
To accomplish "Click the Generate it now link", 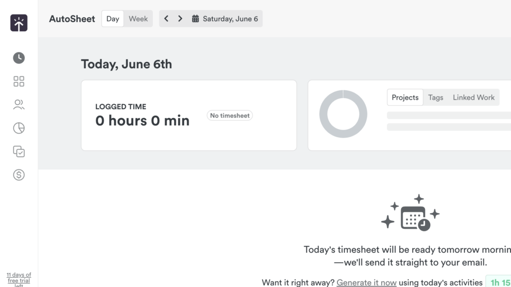I will 366,283.
